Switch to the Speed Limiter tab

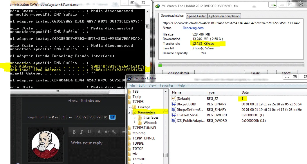coord(196,16)
